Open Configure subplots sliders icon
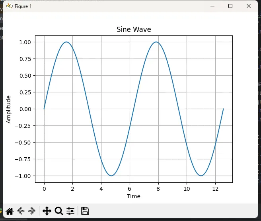The height and width of the screenshot is (221, 261). click(70, 211)
